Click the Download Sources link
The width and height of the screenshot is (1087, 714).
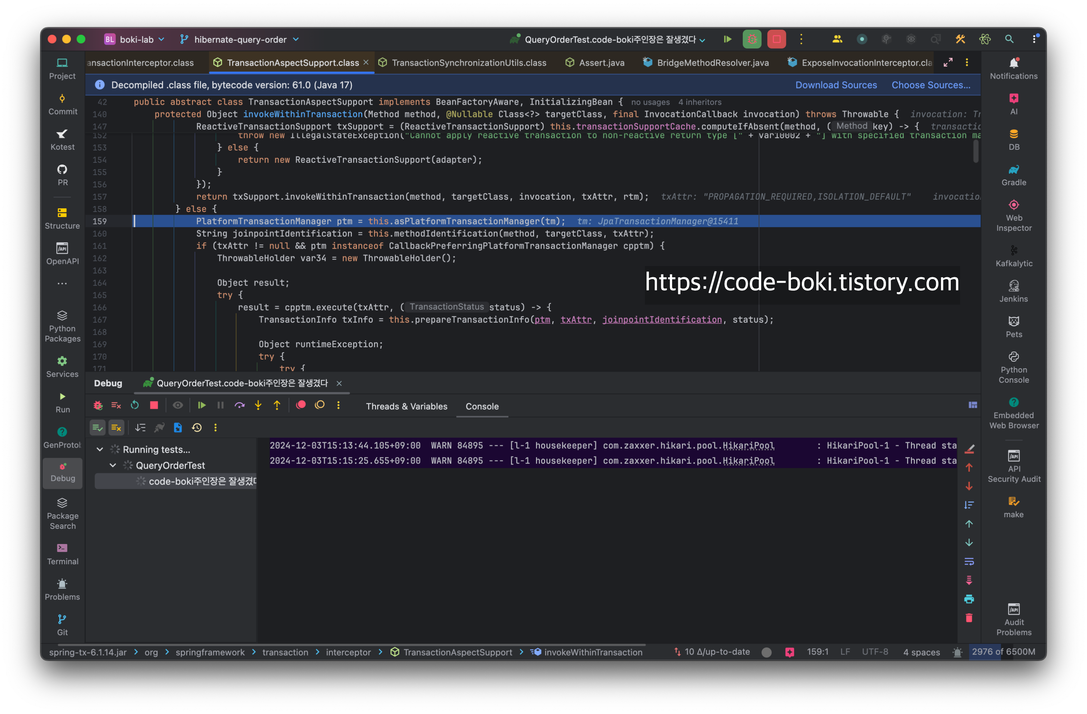pos(836,85)
